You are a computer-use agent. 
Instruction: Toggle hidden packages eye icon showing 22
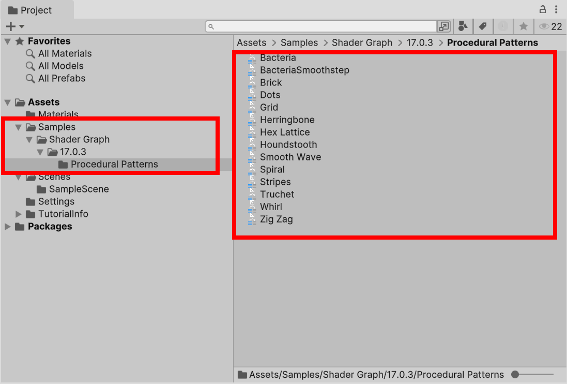coord(550,26)
